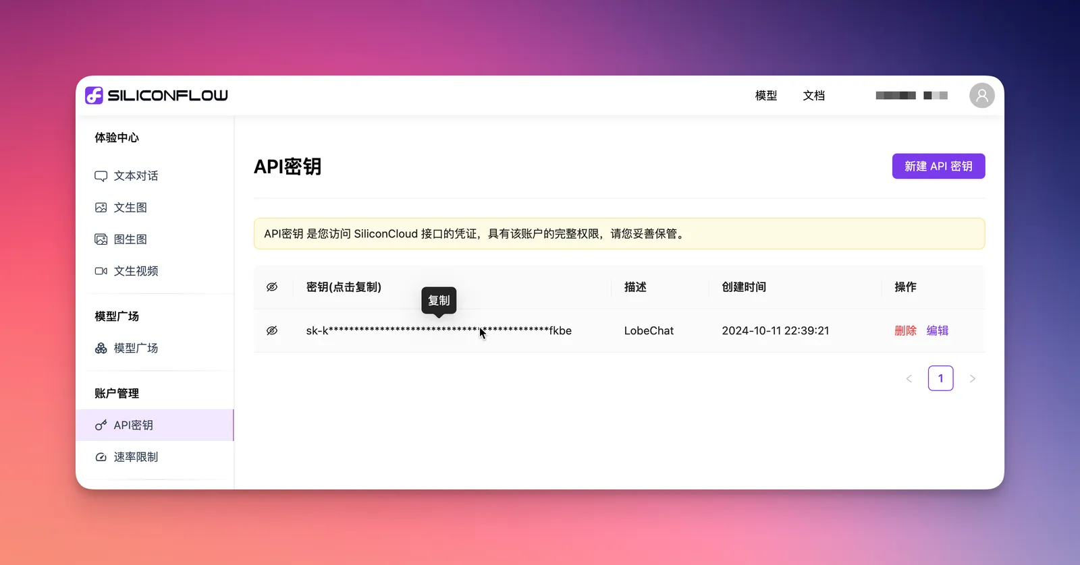Click 新建 API 密钥 button
Image resolution: width=1080 pixels, height=565 pixels.
pos(939,166)
